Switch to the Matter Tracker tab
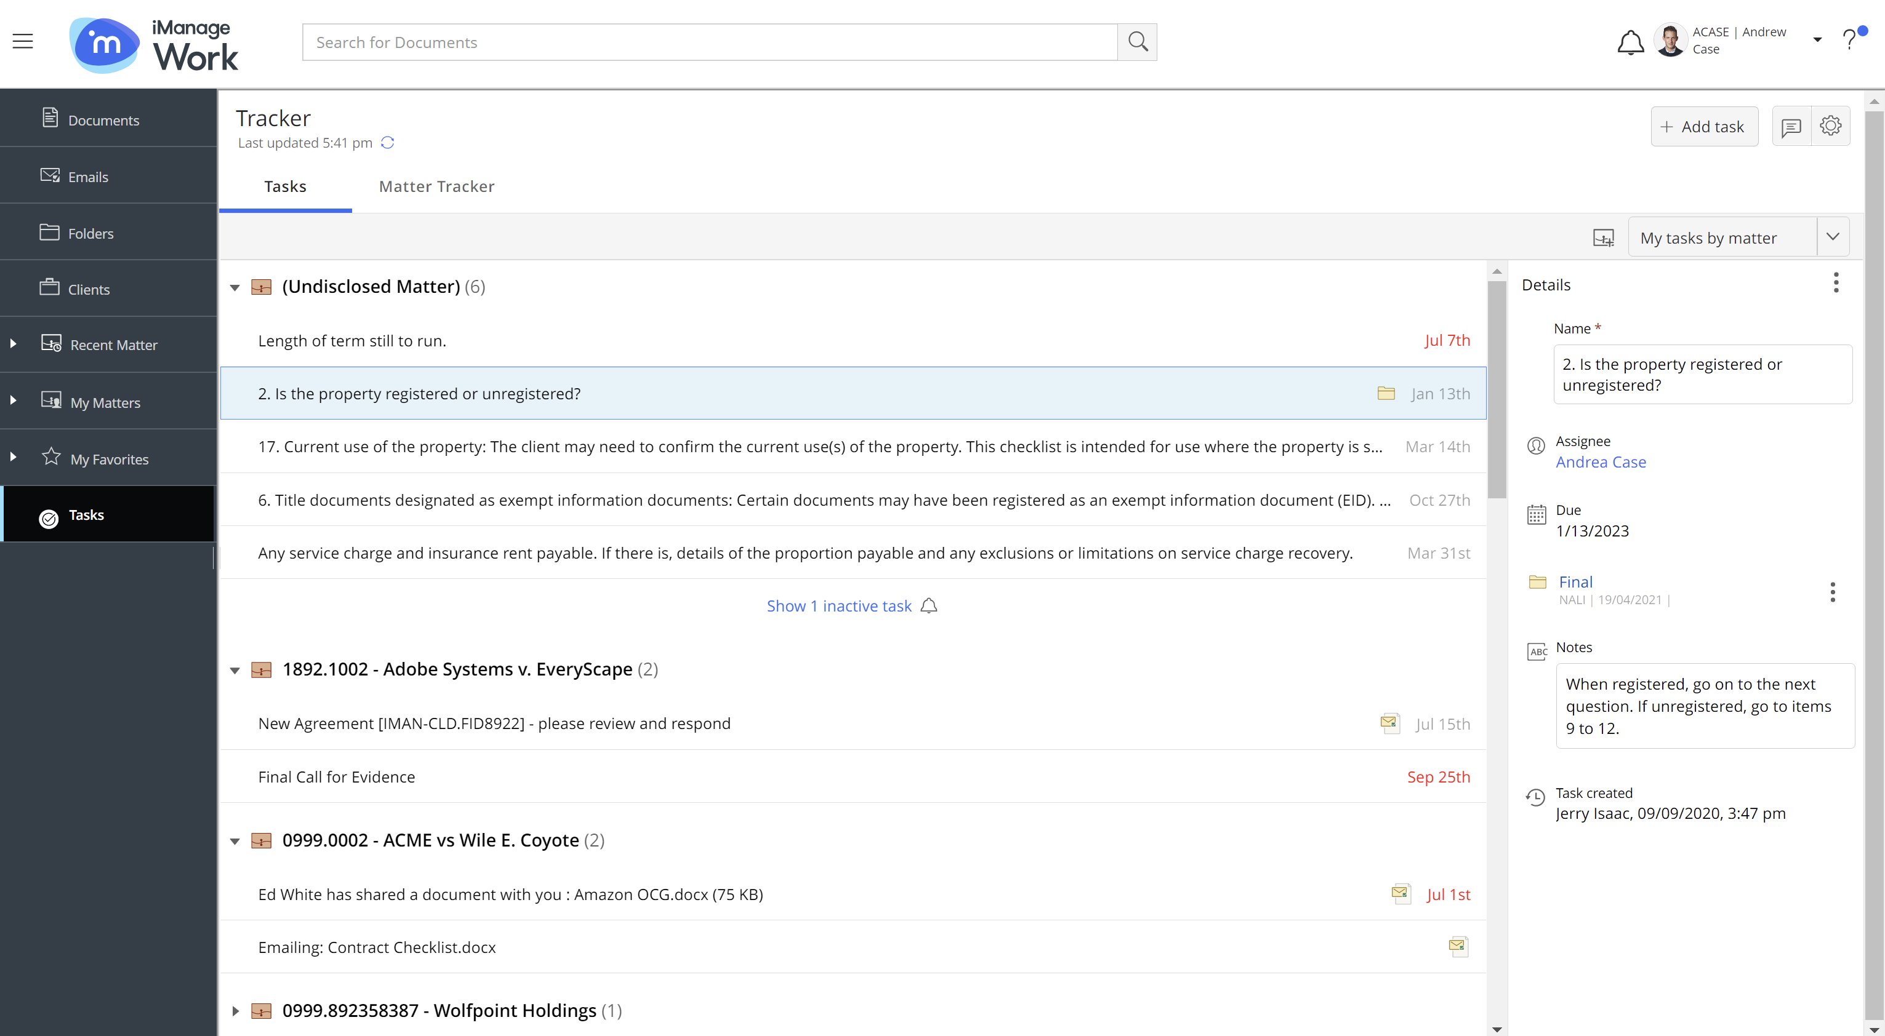The width and height of the screenshot is (1885, 1036). pyautogui.click(x=436, y=186)
